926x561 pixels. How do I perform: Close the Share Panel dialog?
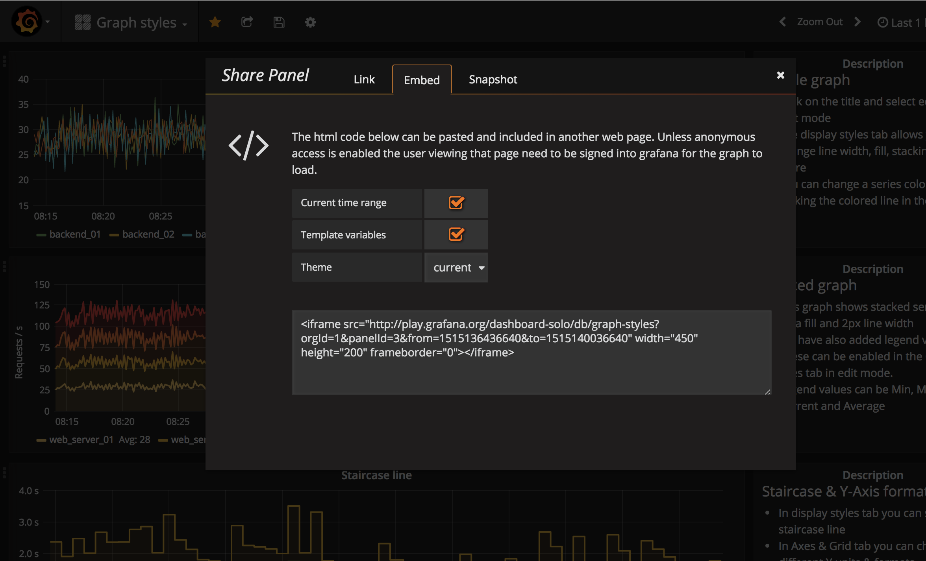pyautogui.click(x=780, y=75)
